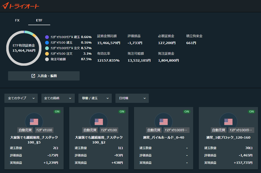
Task: Click 自動売買 tag on バイ&ホールド_0-40 card
Action: click(154, 130)
